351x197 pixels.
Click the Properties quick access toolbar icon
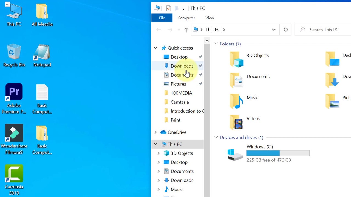169,8
